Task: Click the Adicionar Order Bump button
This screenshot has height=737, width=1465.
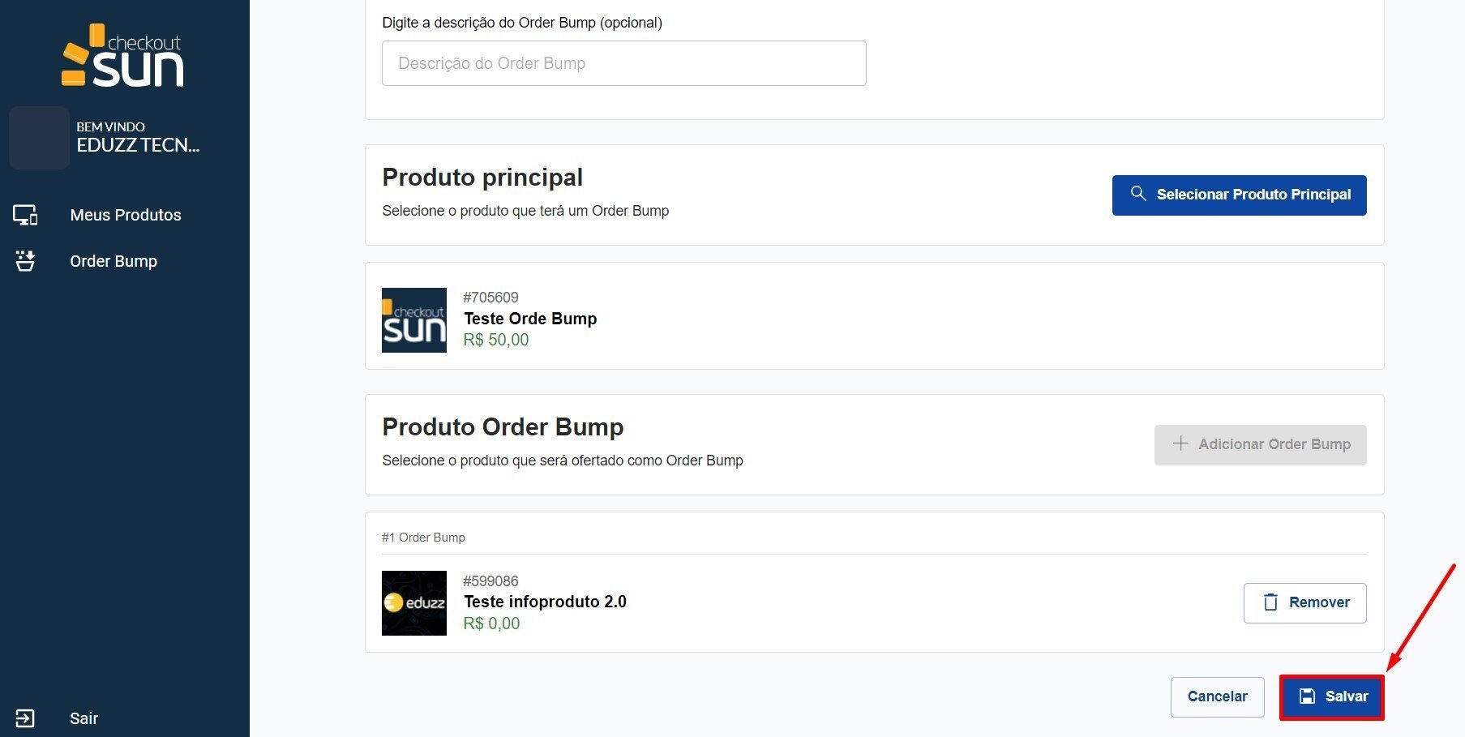Action: point(1260,444)
